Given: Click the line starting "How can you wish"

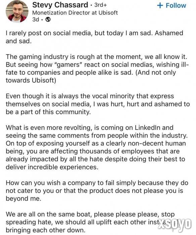Looking at the screenshot, I should coord(97,183).
